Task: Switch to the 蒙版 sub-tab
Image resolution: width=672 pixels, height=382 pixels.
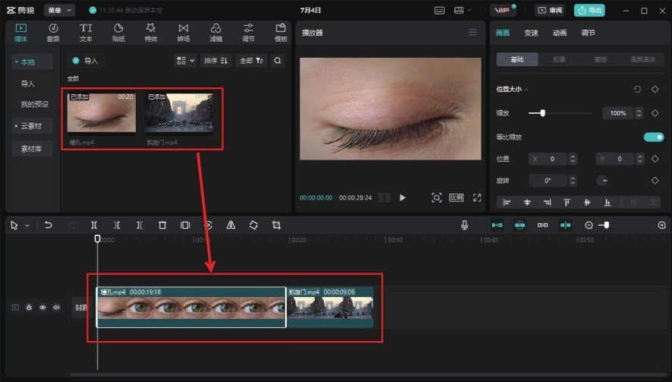Action: tap(601, 59)
